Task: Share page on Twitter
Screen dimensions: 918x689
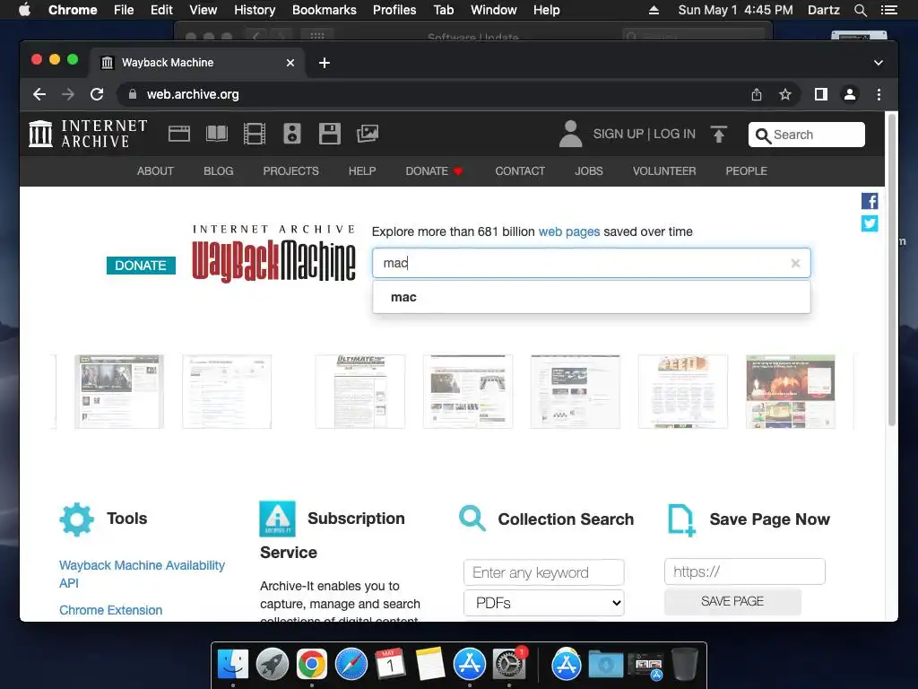Action: pyautogui.click(x=870, y=223)
